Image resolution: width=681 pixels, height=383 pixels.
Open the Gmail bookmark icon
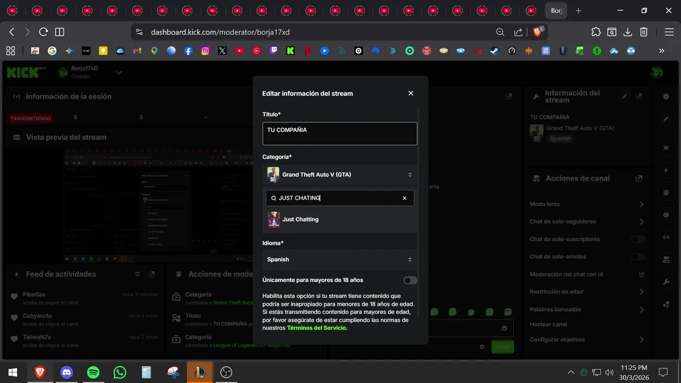point(137,51)
